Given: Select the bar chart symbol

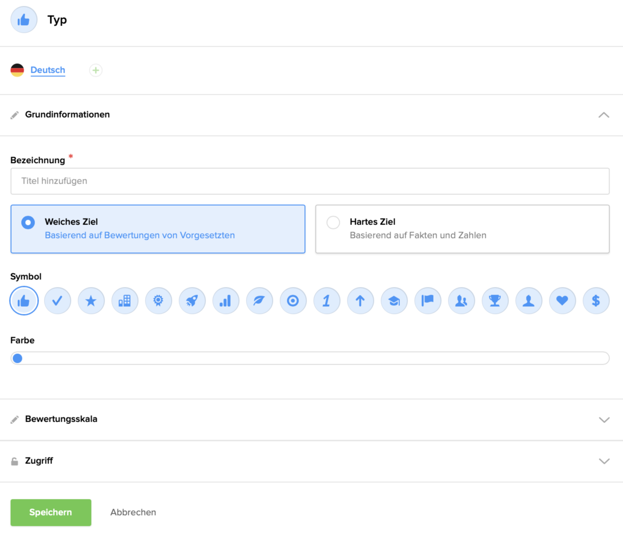Looking at the screenshot, I should (x=226, y=300).
